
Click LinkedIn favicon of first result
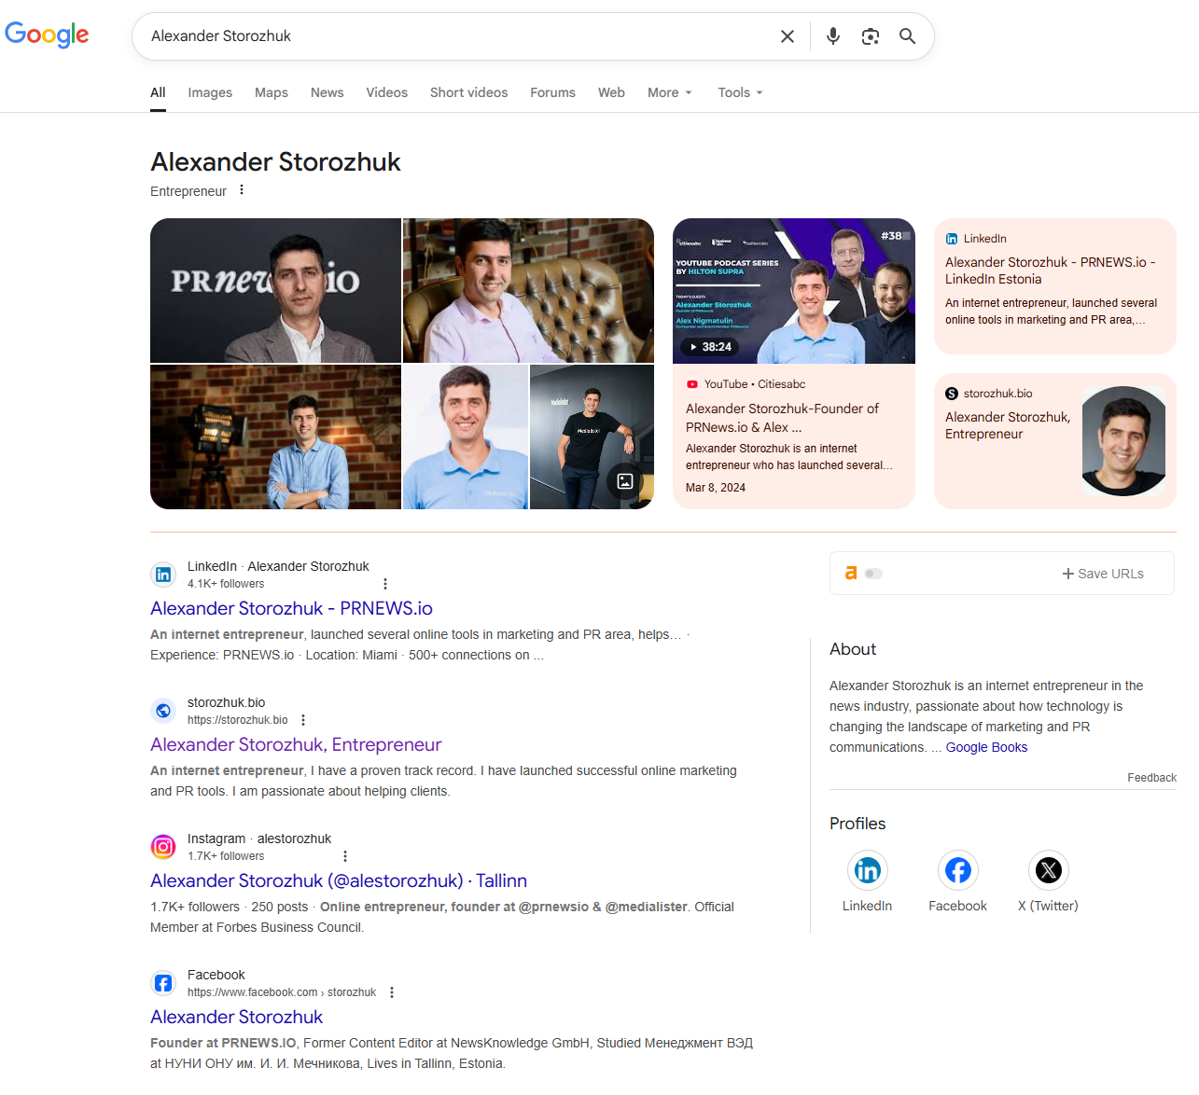pos(163,575)
